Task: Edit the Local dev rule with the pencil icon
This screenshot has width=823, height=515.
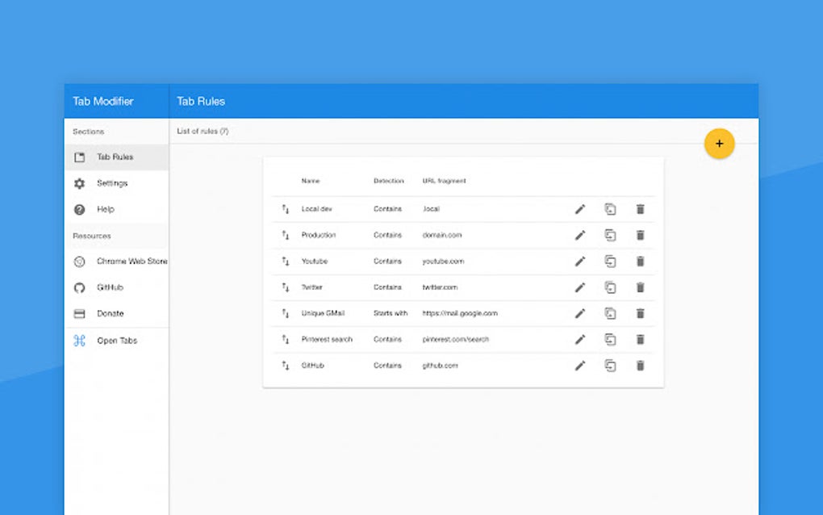Action: [x=580, y=208]
